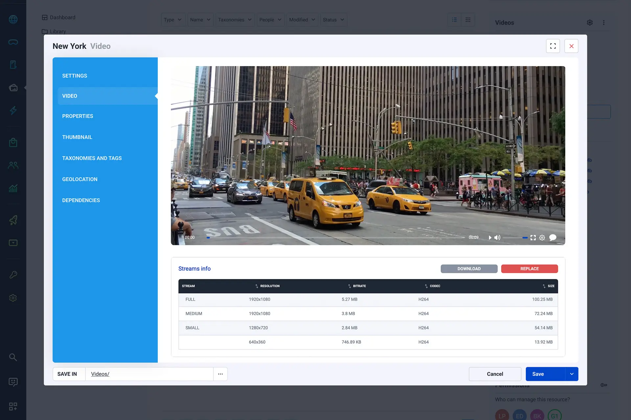Screen dimensions: 631x420
Task: Open the VR headset icon in sidebar
Action: (13, 42)
